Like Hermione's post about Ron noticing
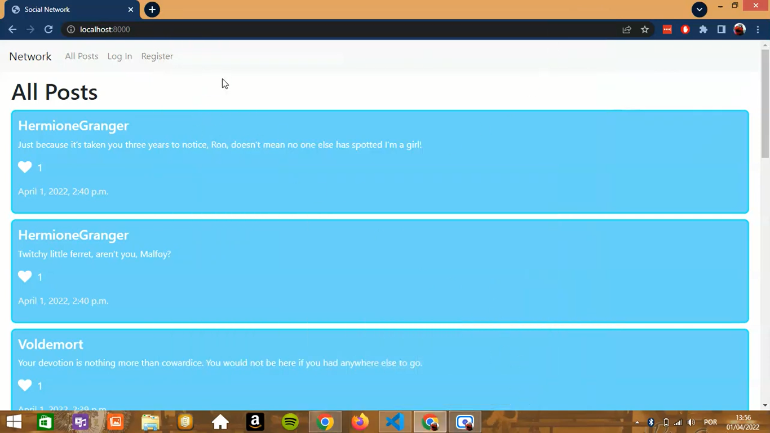The image size is (770, 433). pyautogui.click(x=25, y=167)
